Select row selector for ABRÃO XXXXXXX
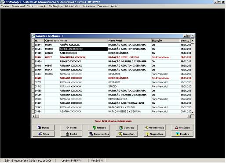Viewport: 226px width, 163px height. click(x=33, y=45)
